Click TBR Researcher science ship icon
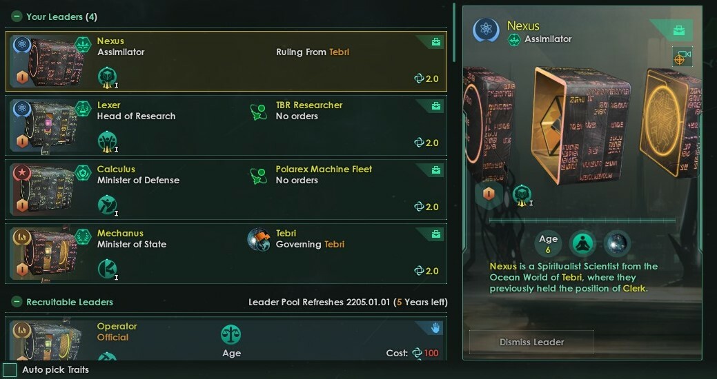The image size is (717, 379). pos(259,110)
